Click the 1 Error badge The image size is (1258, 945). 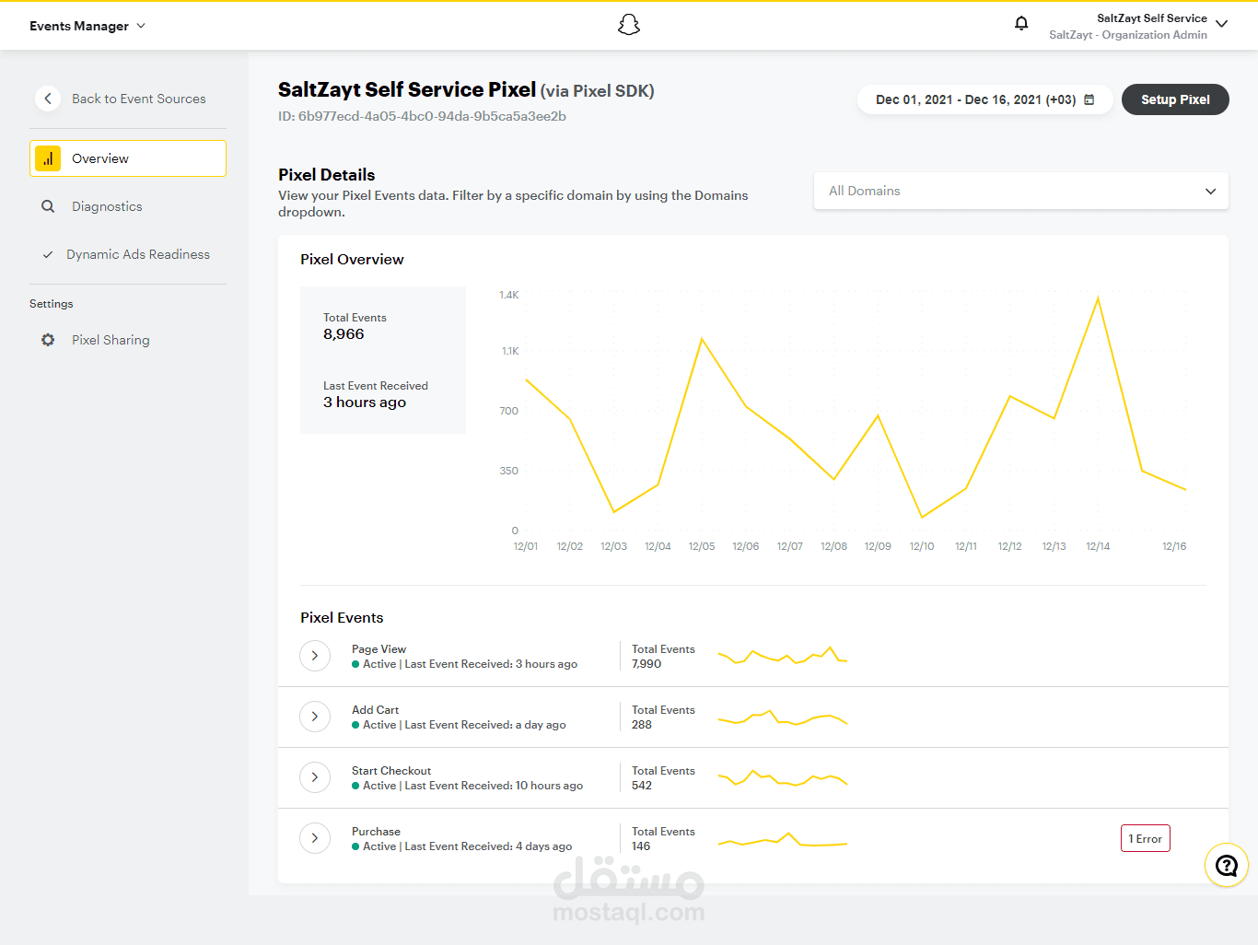[1146, 838]
